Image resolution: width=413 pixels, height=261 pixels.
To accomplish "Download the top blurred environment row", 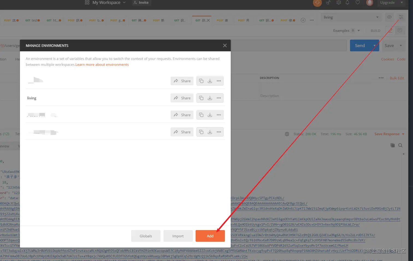I will pos(210,81).
